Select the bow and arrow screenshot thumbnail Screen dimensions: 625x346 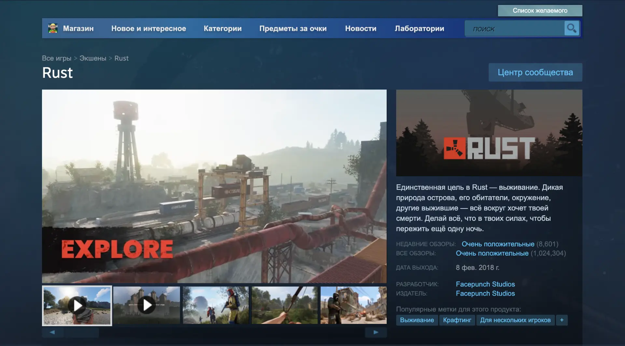click(285, 305)
